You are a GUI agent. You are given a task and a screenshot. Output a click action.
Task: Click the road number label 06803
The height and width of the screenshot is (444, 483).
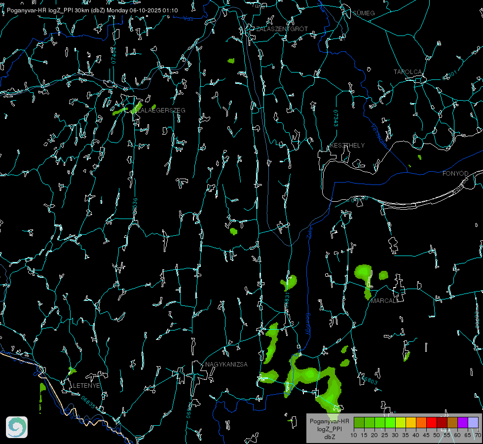pyautogui.click(x=369, y=379)
